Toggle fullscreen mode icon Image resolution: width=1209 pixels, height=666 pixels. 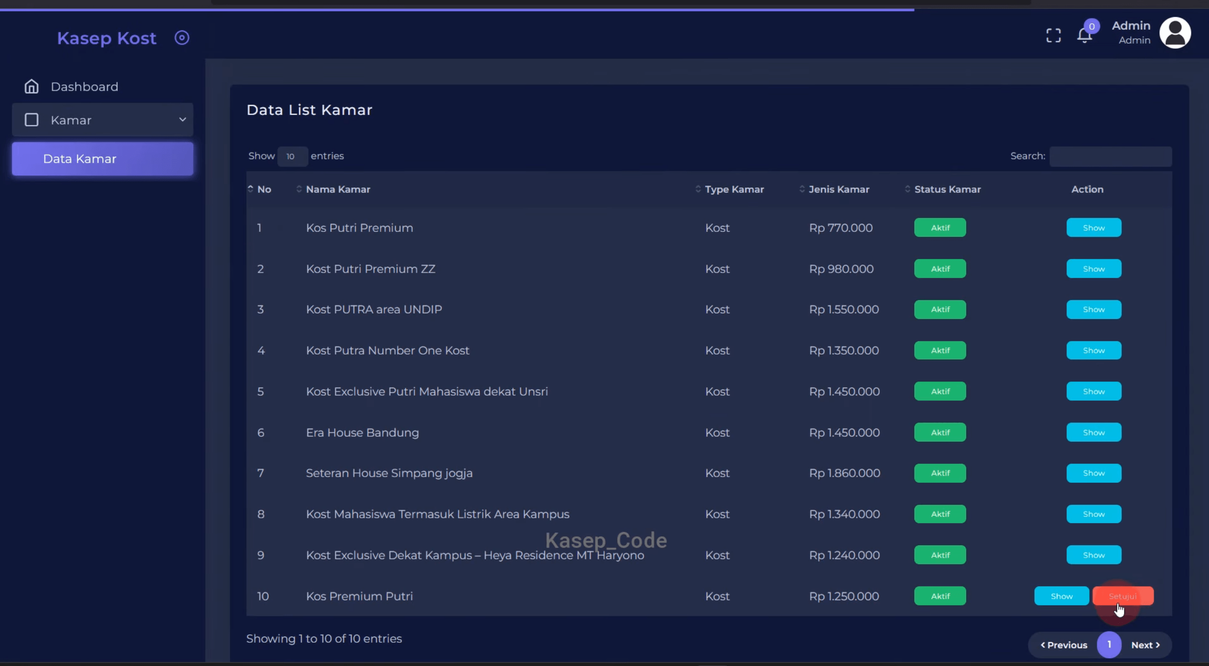[x=1053, y=36]
